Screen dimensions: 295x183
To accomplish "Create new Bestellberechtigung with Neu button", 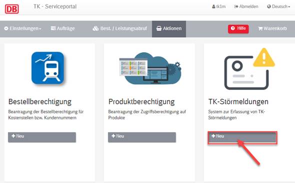I will (x=42, y=137).
